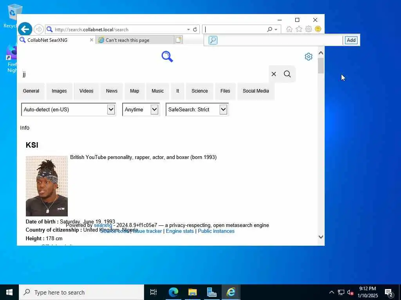Select the Files category tab
Viewport: 401px width, 300px height.
pos(225,91)
